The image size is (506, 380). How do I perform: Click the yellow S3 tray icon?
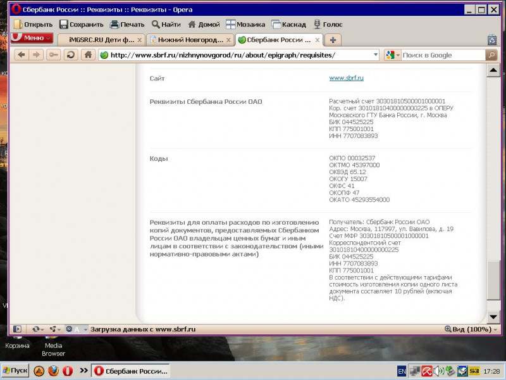(x=474, y=371)
